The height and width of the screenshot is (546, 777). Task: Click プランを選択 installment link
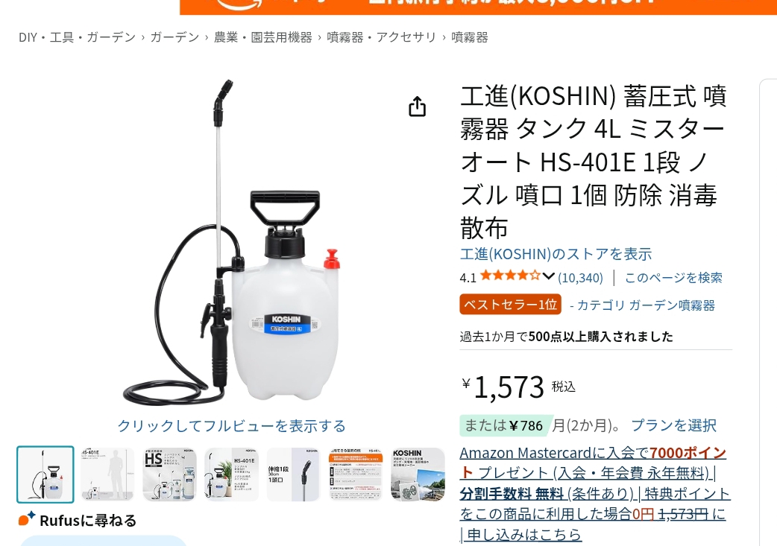673,425
